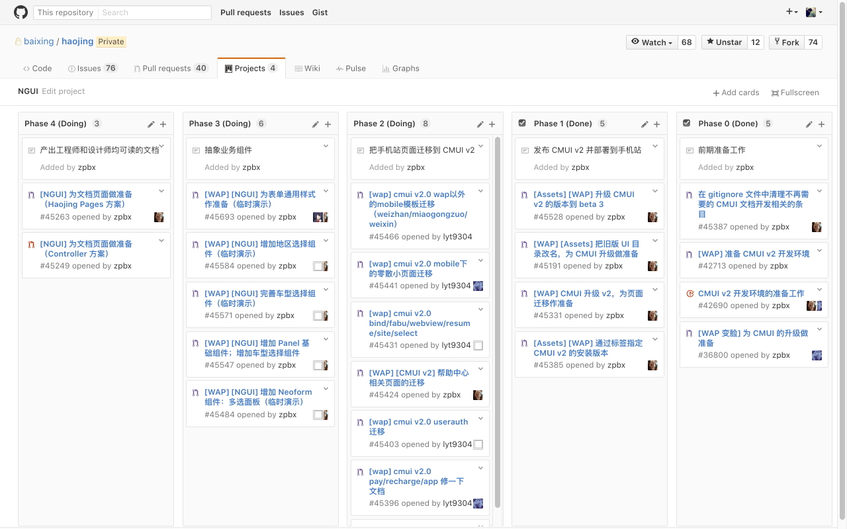The height and width of the screenshot is (529, 847).
Task: Click the checkbox on card #45403
Action: 478,444
